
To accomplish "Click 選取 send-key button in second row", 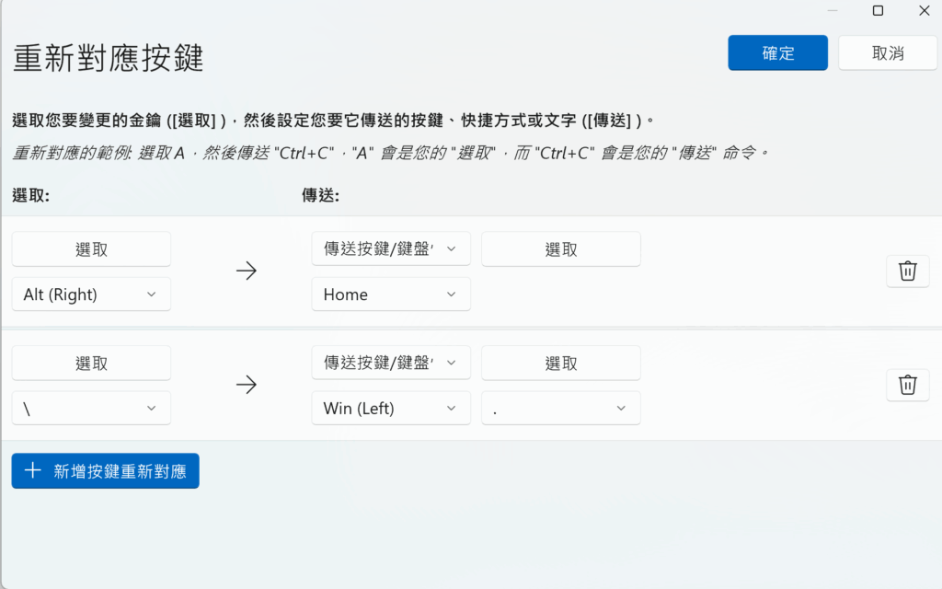I will [x=560, y=364].
